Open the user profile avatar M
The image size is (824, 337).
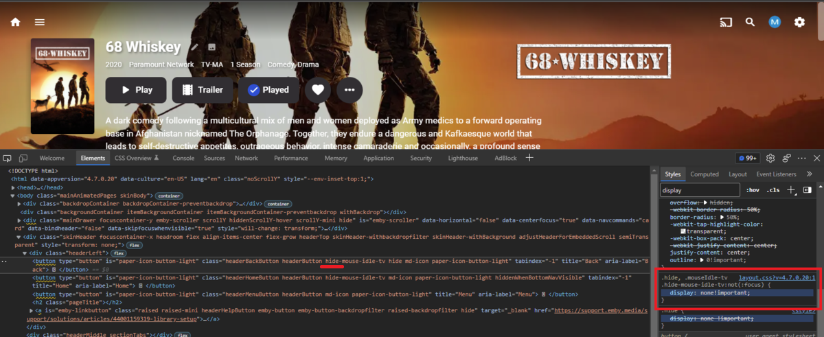[x=775, y=22]
